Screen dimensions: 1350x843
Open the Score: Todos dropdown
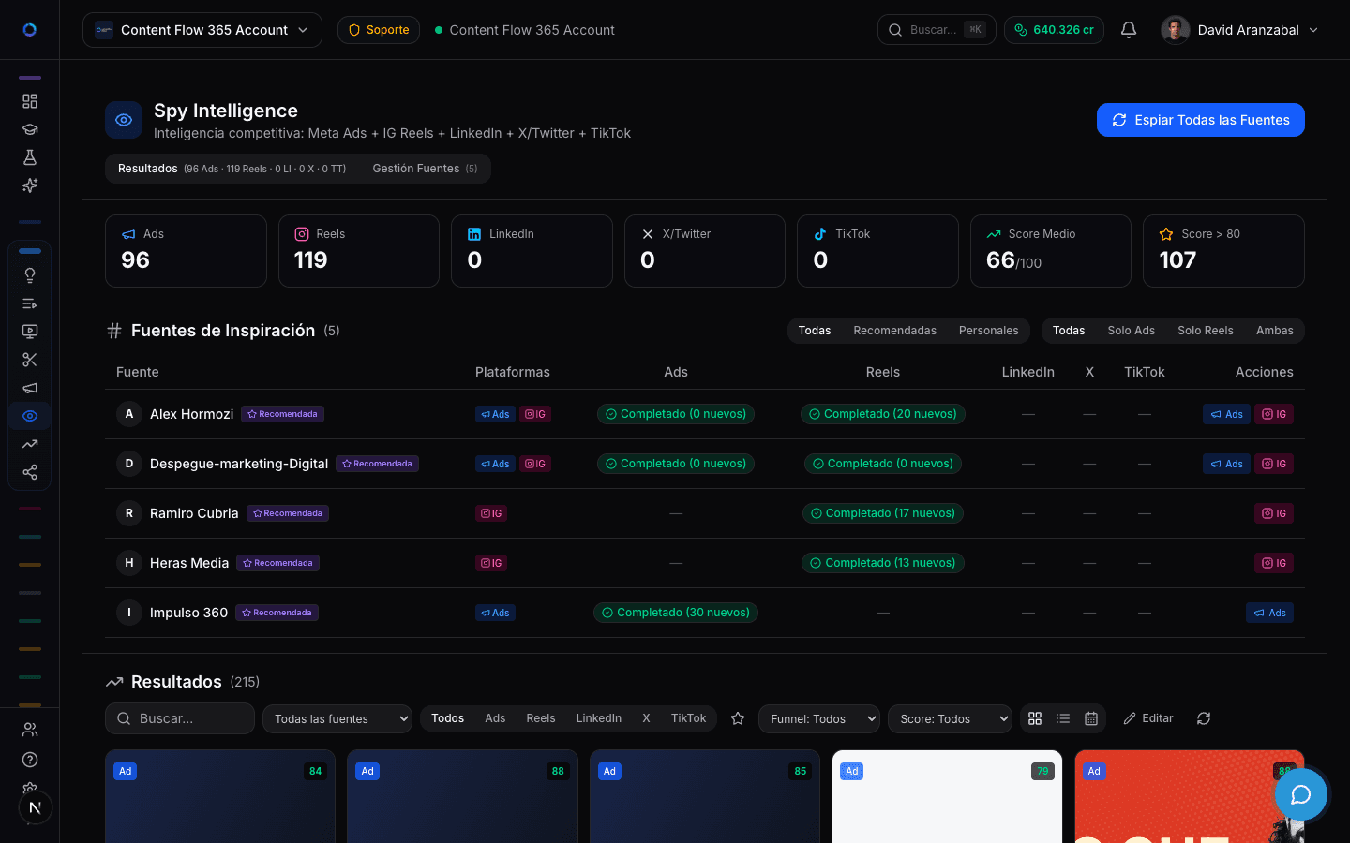coord(950,718)
